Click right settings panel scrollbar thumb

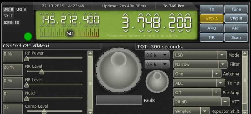tap(245, 80)
